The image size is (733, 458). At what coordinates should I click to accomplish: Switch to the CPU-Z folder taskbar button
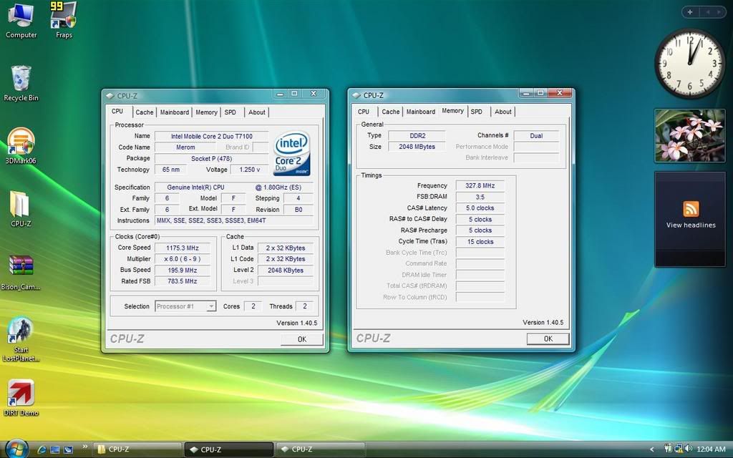[x=137, y=449]
